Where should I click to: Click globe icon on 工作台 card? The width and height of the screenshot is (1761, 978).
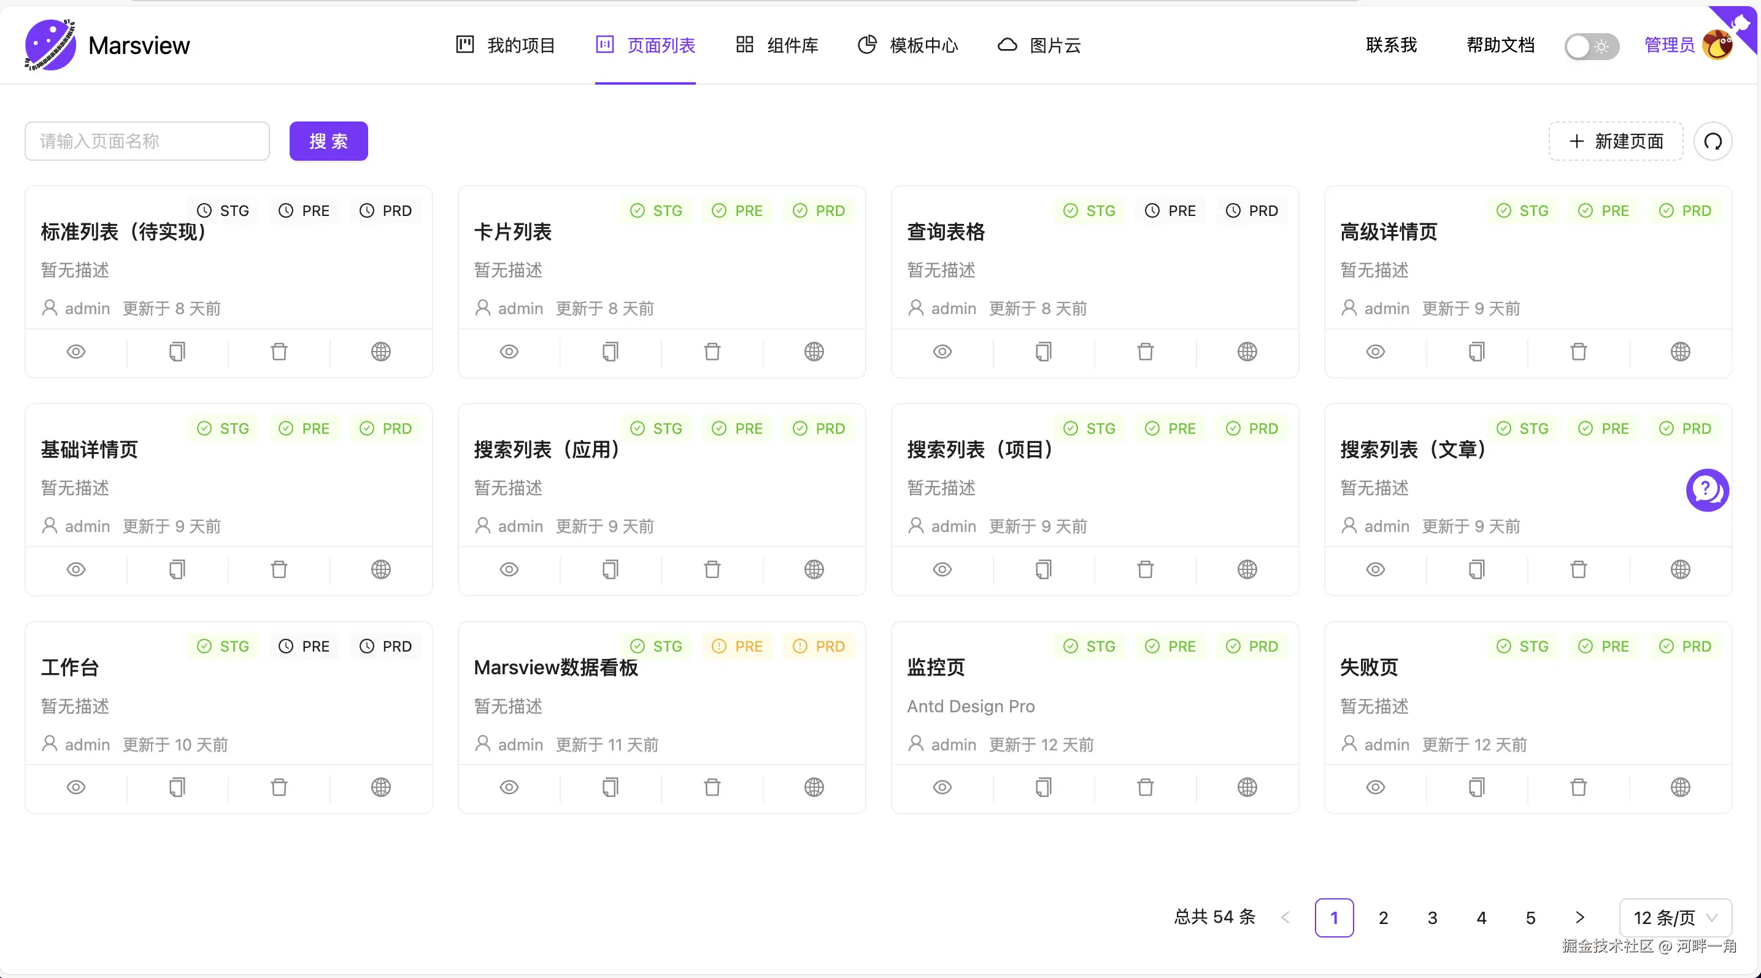381,787
